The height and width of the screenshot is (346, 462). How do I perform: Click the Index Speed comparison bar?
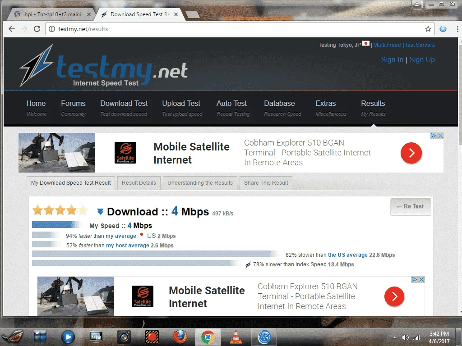tap(137, 263)
